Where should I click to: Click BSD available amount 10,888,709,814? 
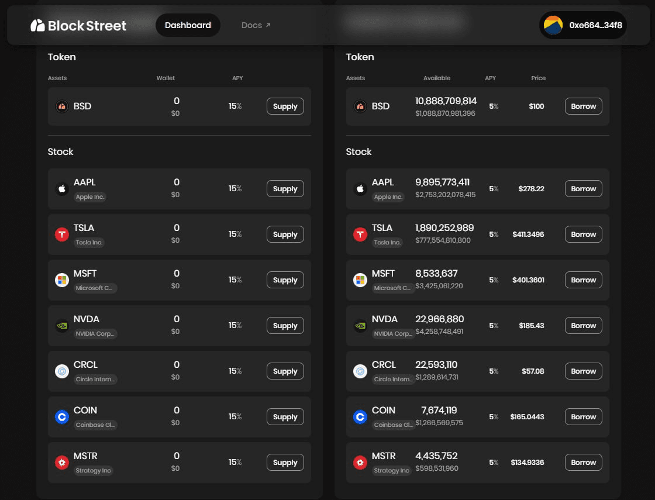click(446, 101)
